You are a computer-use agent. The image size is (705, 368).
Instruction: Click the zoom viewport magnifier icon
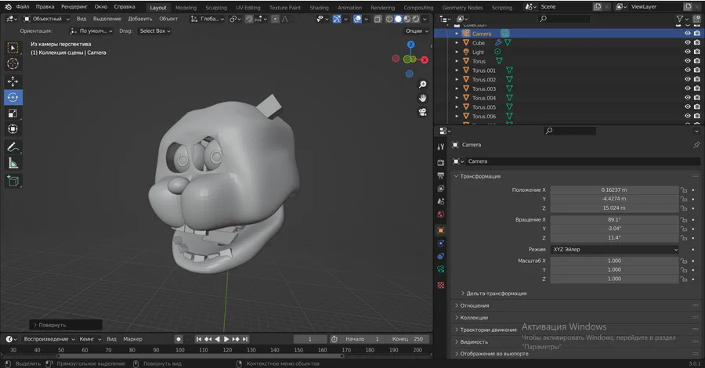pos(423,85)
